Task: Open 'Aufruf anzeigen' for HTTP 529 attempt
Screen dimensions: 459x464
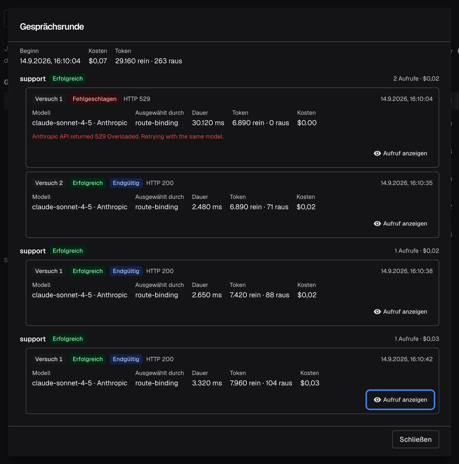Action: coord(400,153)
